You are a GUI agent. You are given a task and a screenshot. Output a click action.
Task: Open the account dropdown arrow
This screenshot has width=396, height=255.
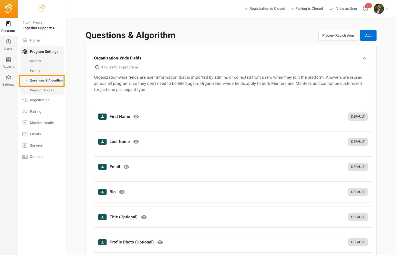[387, 9]
